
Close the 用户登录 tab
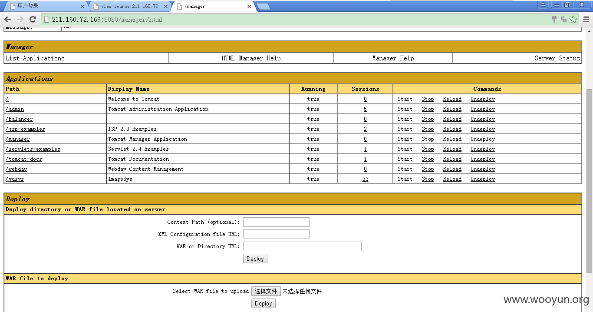pyautogui.click(x=83, y=7)
